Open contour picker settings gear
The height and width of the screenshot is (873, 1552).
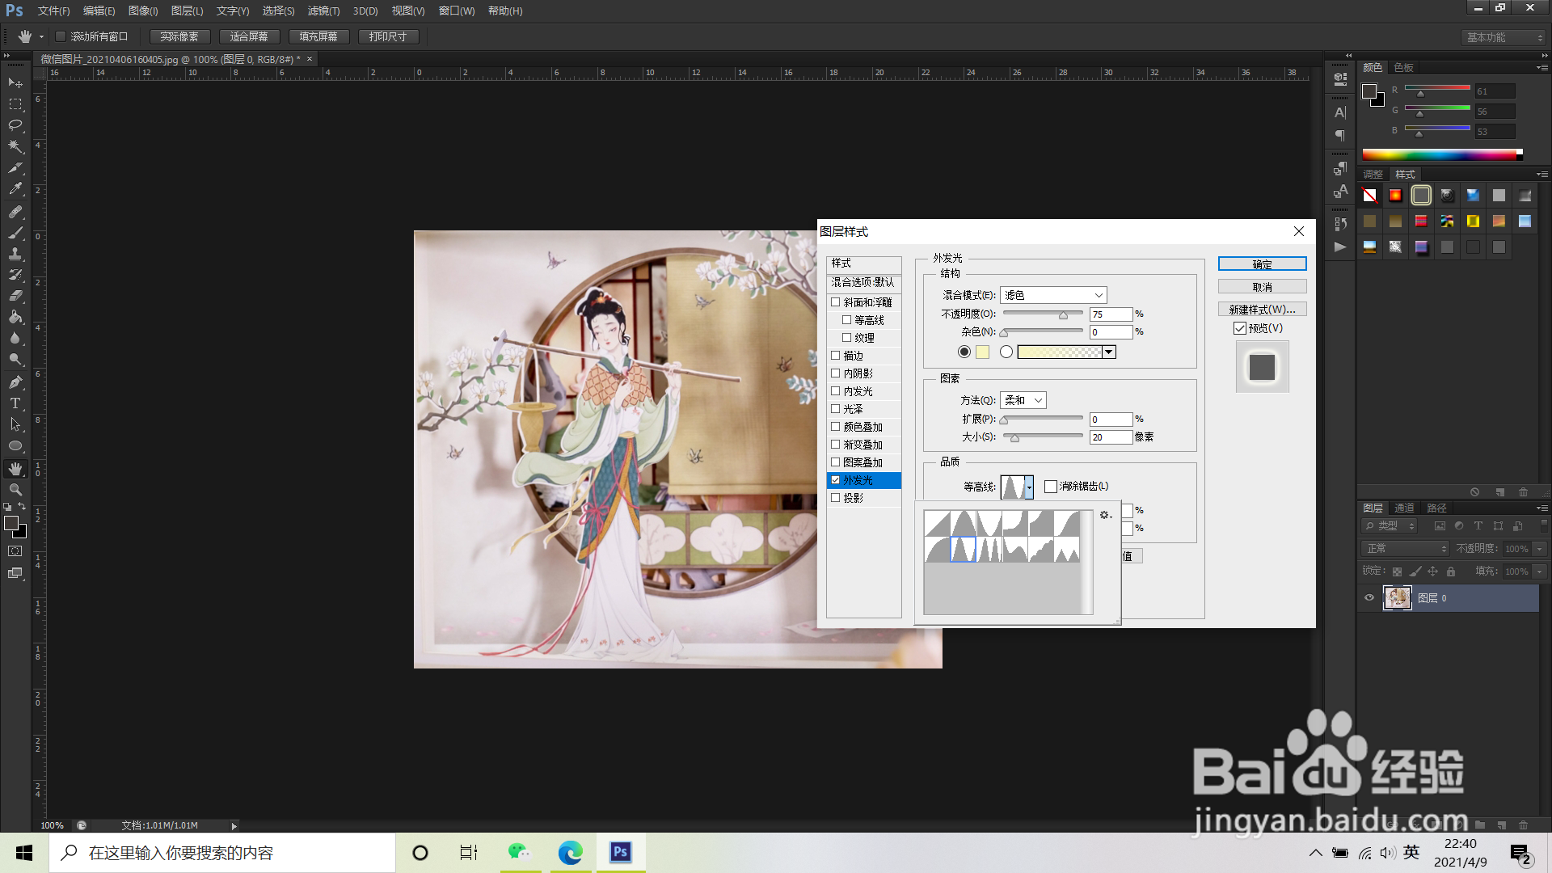coord(1105,515)
